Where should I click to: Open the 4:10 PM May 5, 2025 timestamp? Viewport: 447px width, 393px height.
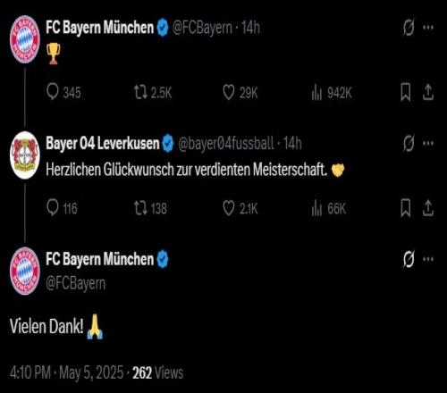pos(66,372)
